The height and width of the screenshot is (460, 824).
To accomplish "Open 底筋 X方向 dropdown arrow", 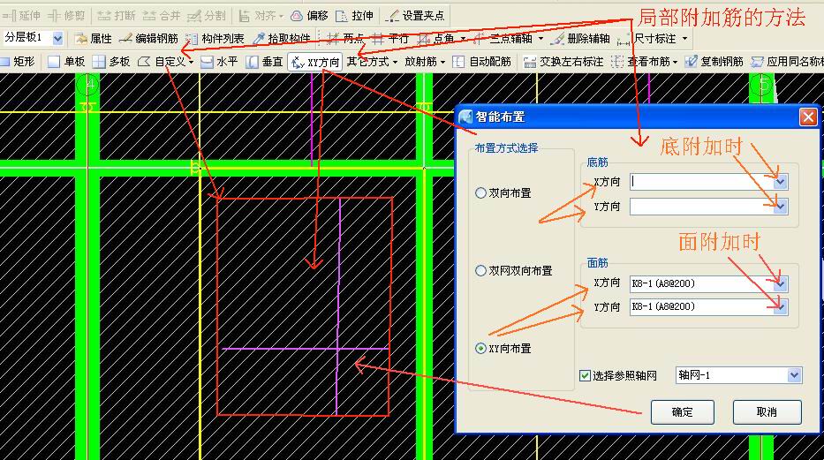I will coord(781,182).
